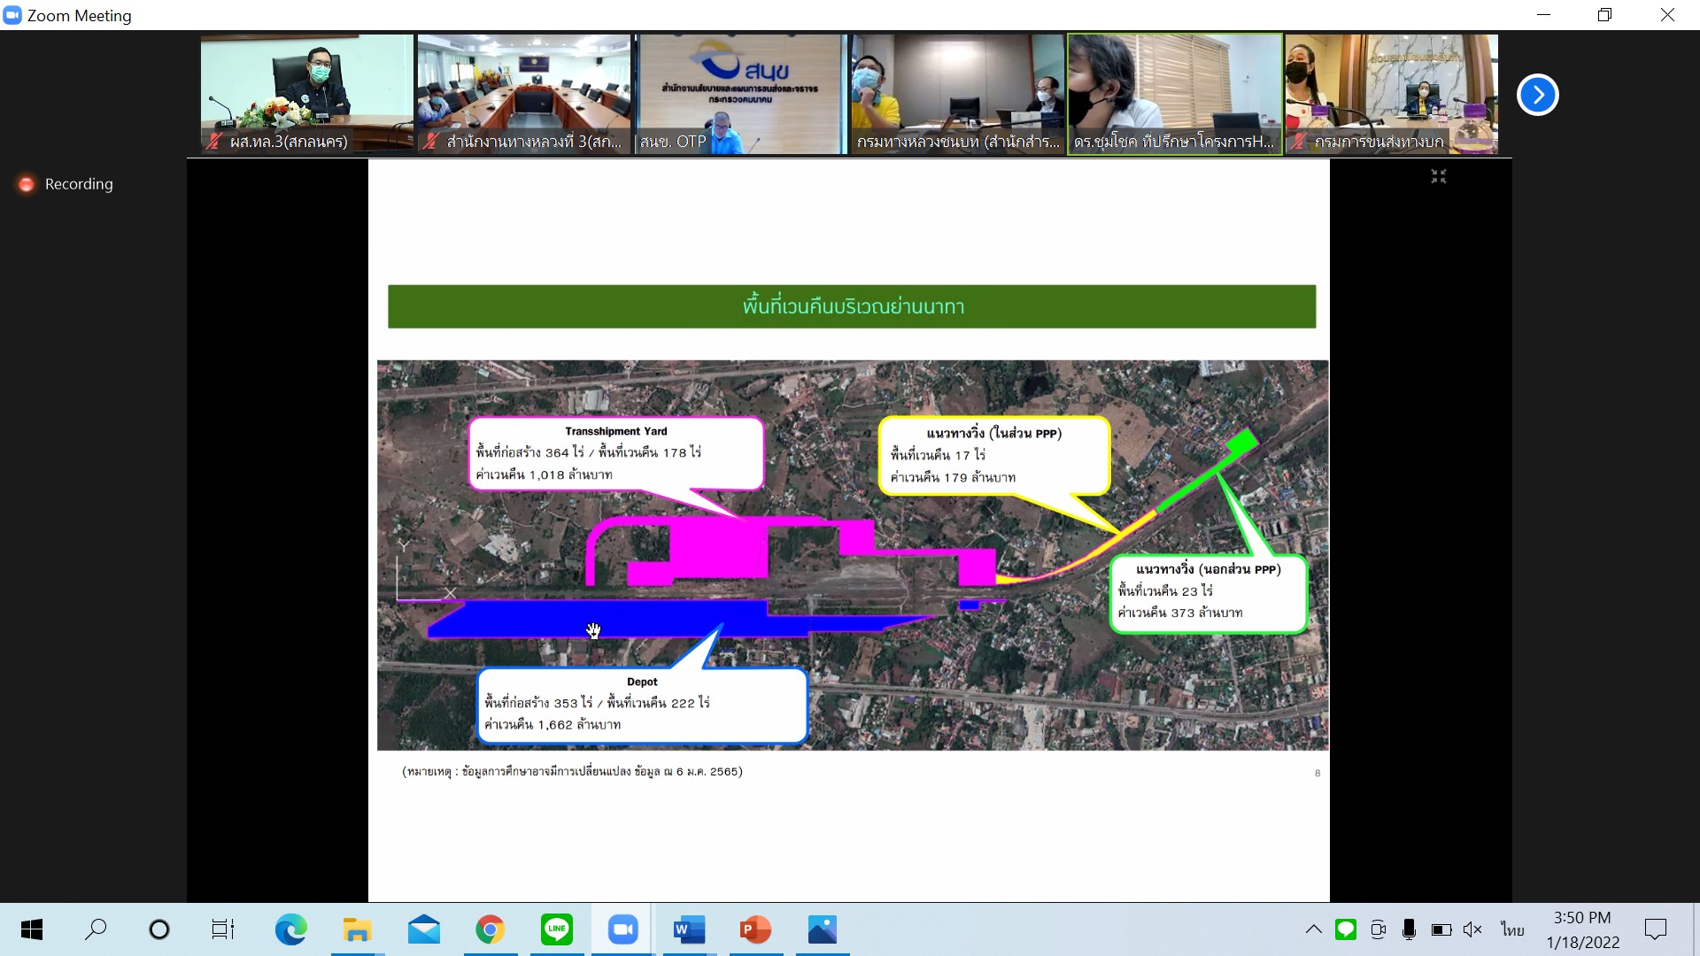Exit full screen with collapse icon

click(1438, 176)
